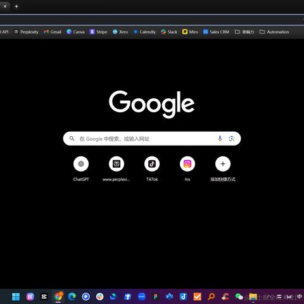
Task: Click the magnifier icon in search box
Action: (72, 139)
